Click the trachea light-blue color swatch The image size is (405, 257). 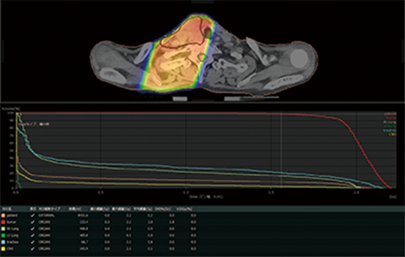[3, 242]
